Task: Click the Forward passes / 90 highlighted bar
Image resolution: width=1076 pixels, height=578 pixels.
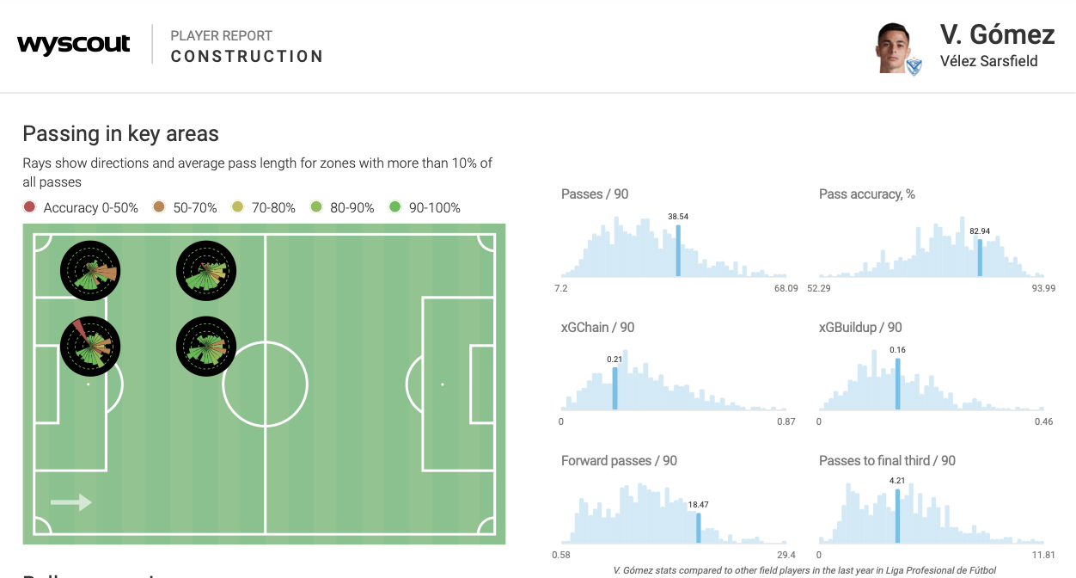Action: [698, 527]
